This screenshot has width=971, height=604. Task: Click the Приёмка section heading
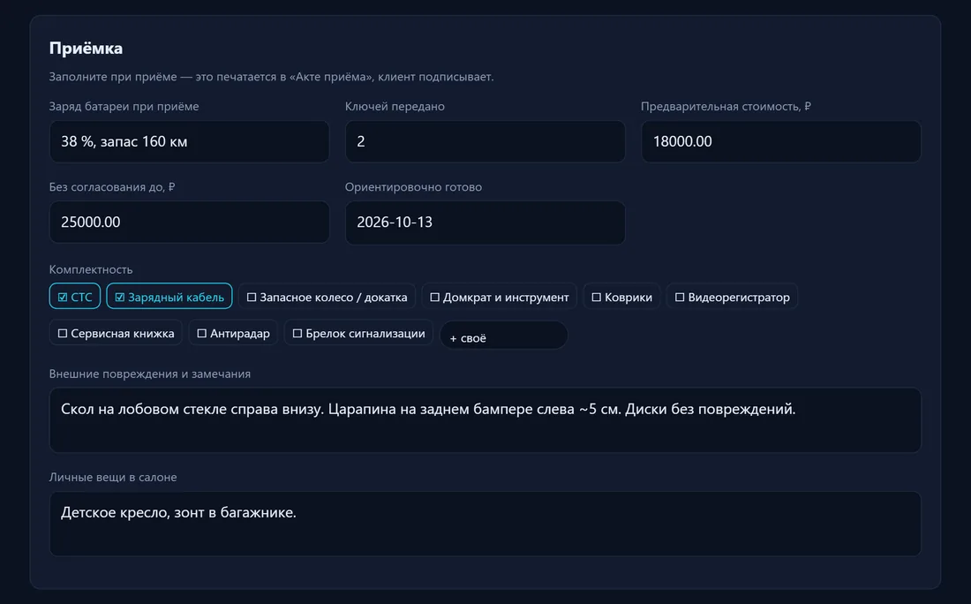(x=87, y=49)
